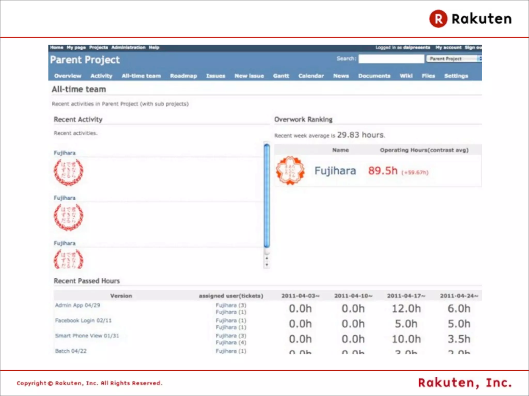Go to the Wiki tab
Viewport: 529px width, 396px height.
[406, 76]
